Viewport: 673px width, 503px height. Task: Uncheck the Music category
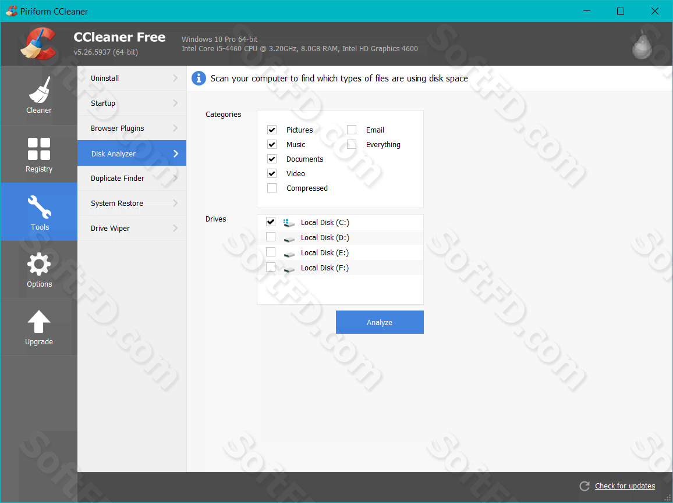(272, 144)
